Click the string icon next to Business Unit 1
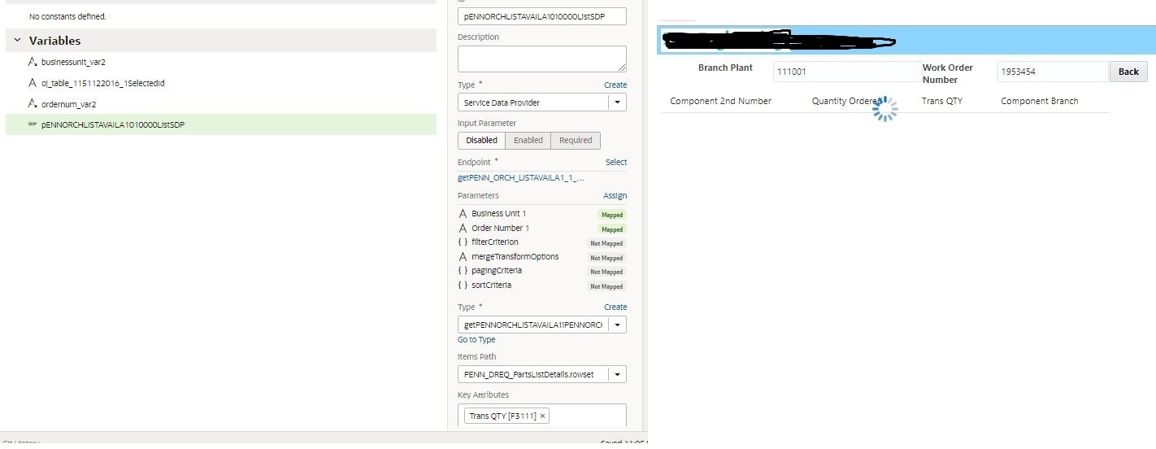 coord(463,214)
